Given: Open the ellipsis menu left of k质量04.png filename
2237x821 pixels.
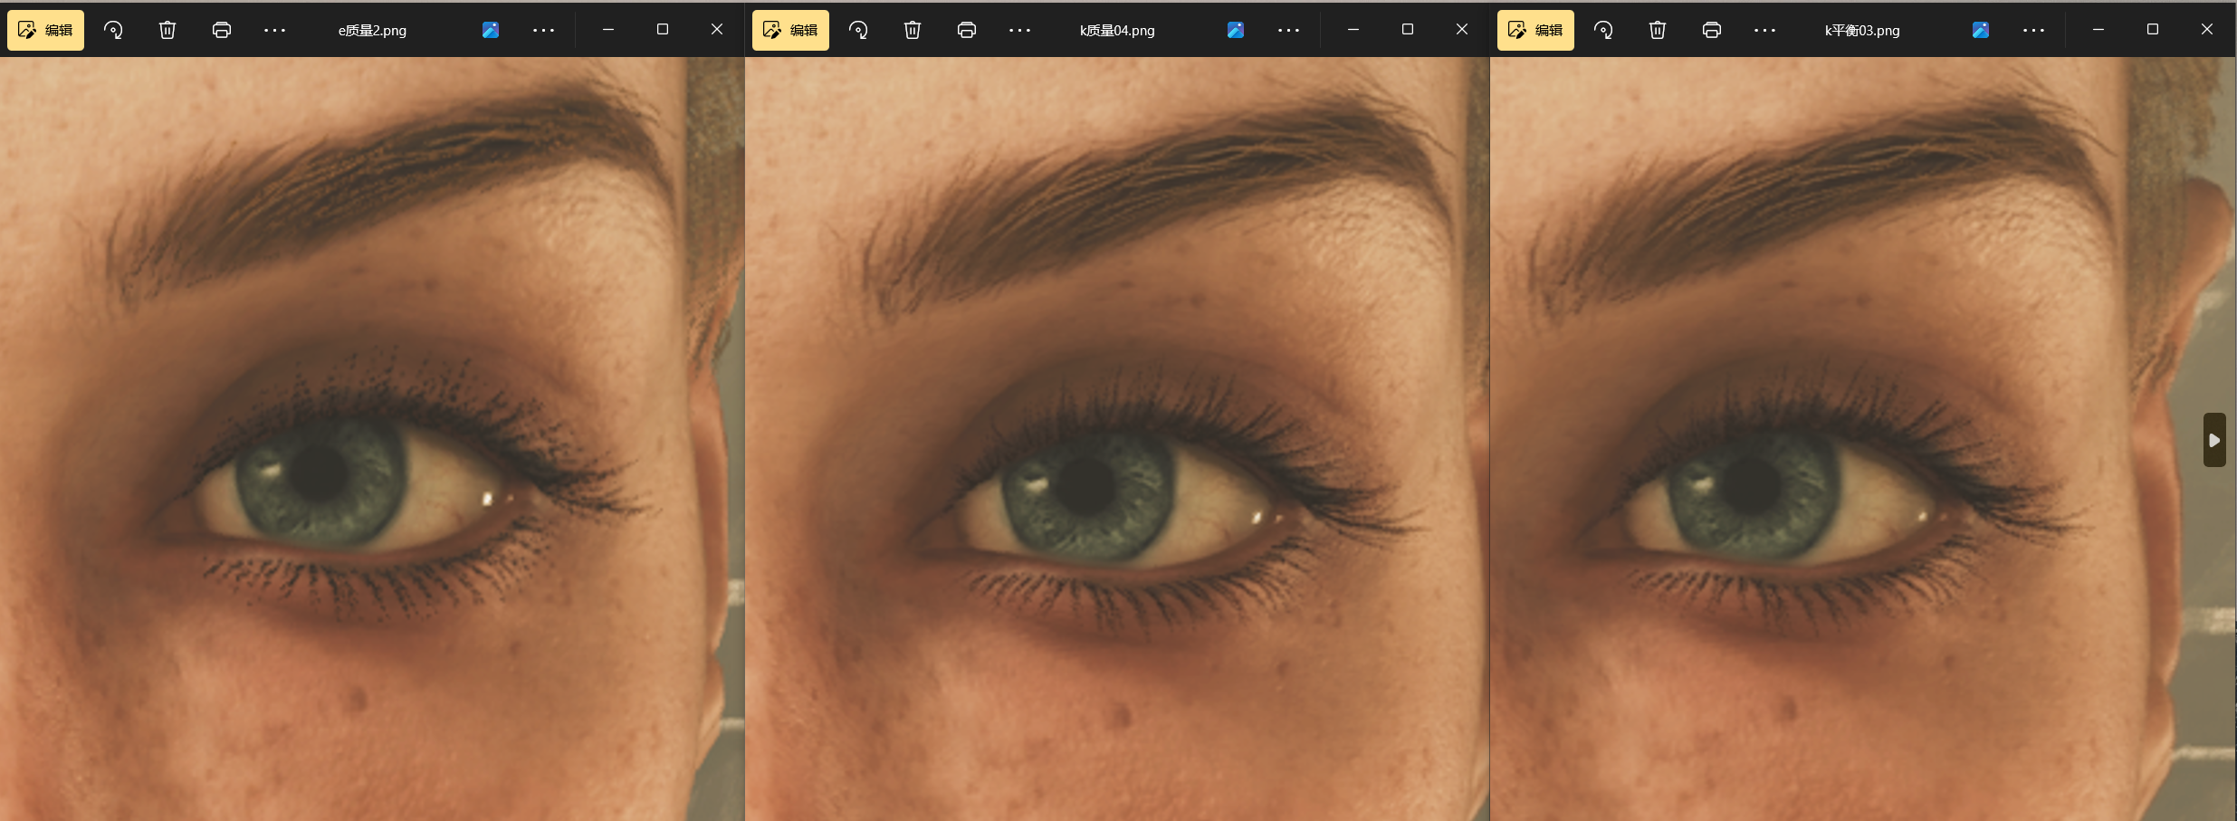Looking at the screenshot, I should [x=1020, y=30].
